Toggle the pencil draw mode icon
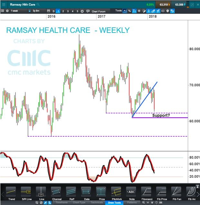This screenshot has height=205, width=200. tap(45, 203)
